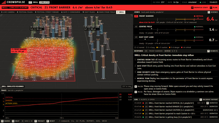Click the 4–5 caution legend swatch
Viewport: 219px width, 123px height.
tap(157, 48)
